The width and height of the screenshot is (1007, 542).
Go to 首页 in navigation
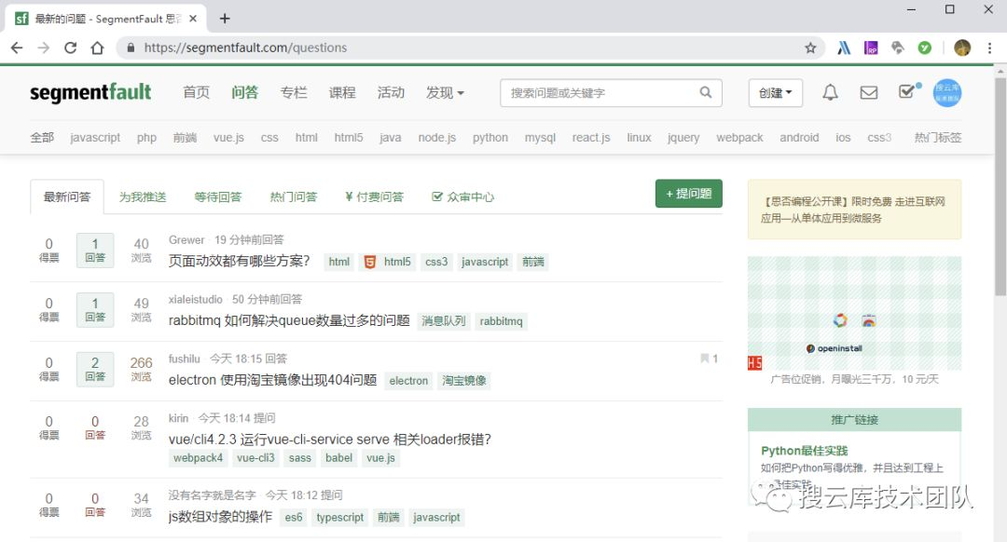196,92
